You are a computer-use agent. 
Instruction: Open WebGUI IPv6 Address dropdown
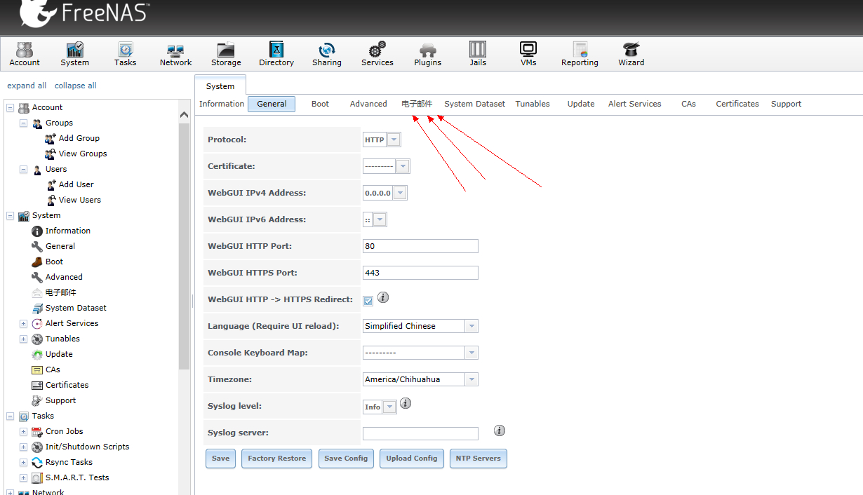click(x=380, y=219)
